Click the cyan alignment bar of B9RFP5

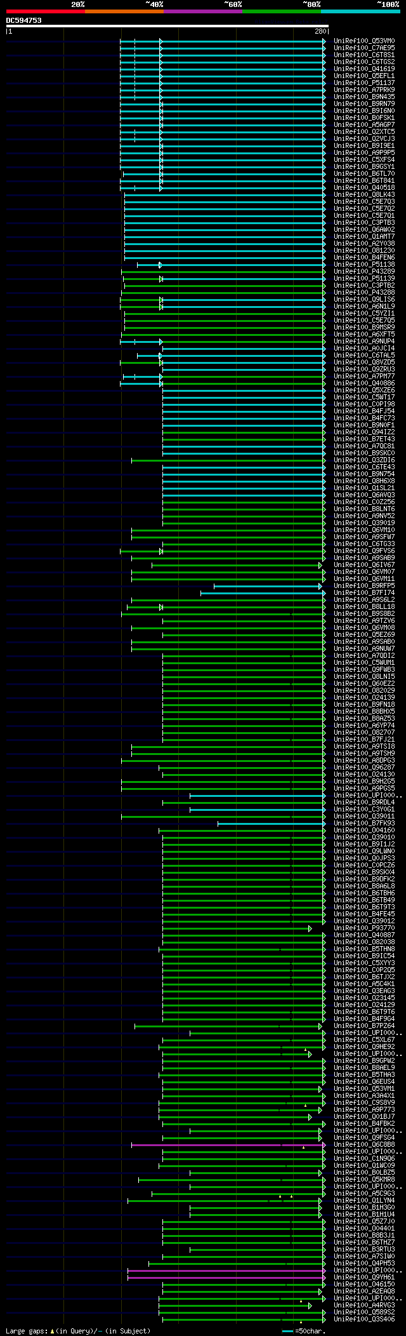267,585
